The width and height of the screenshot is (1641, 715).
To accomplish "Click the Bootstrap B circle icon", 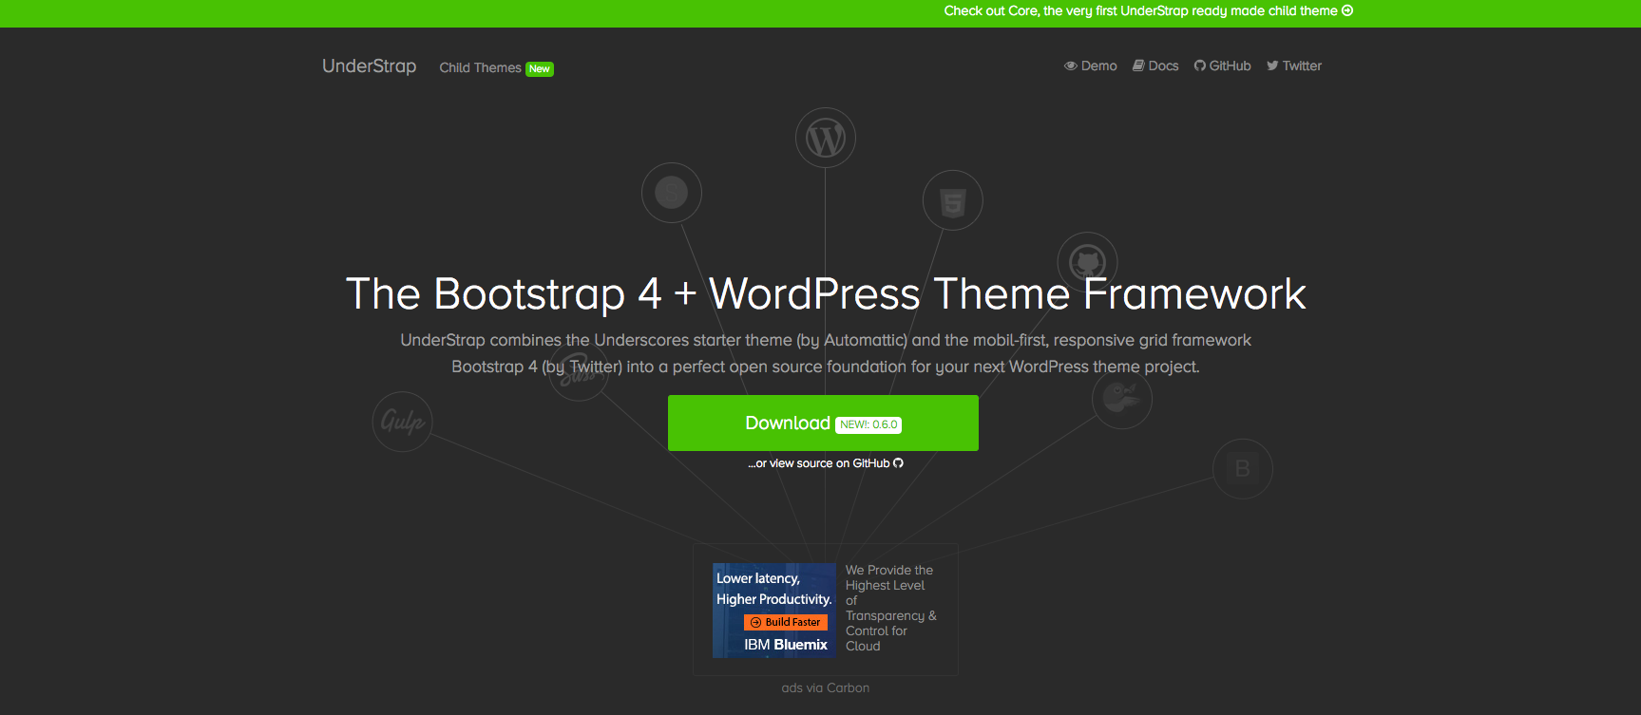I will click(1243, 468).
